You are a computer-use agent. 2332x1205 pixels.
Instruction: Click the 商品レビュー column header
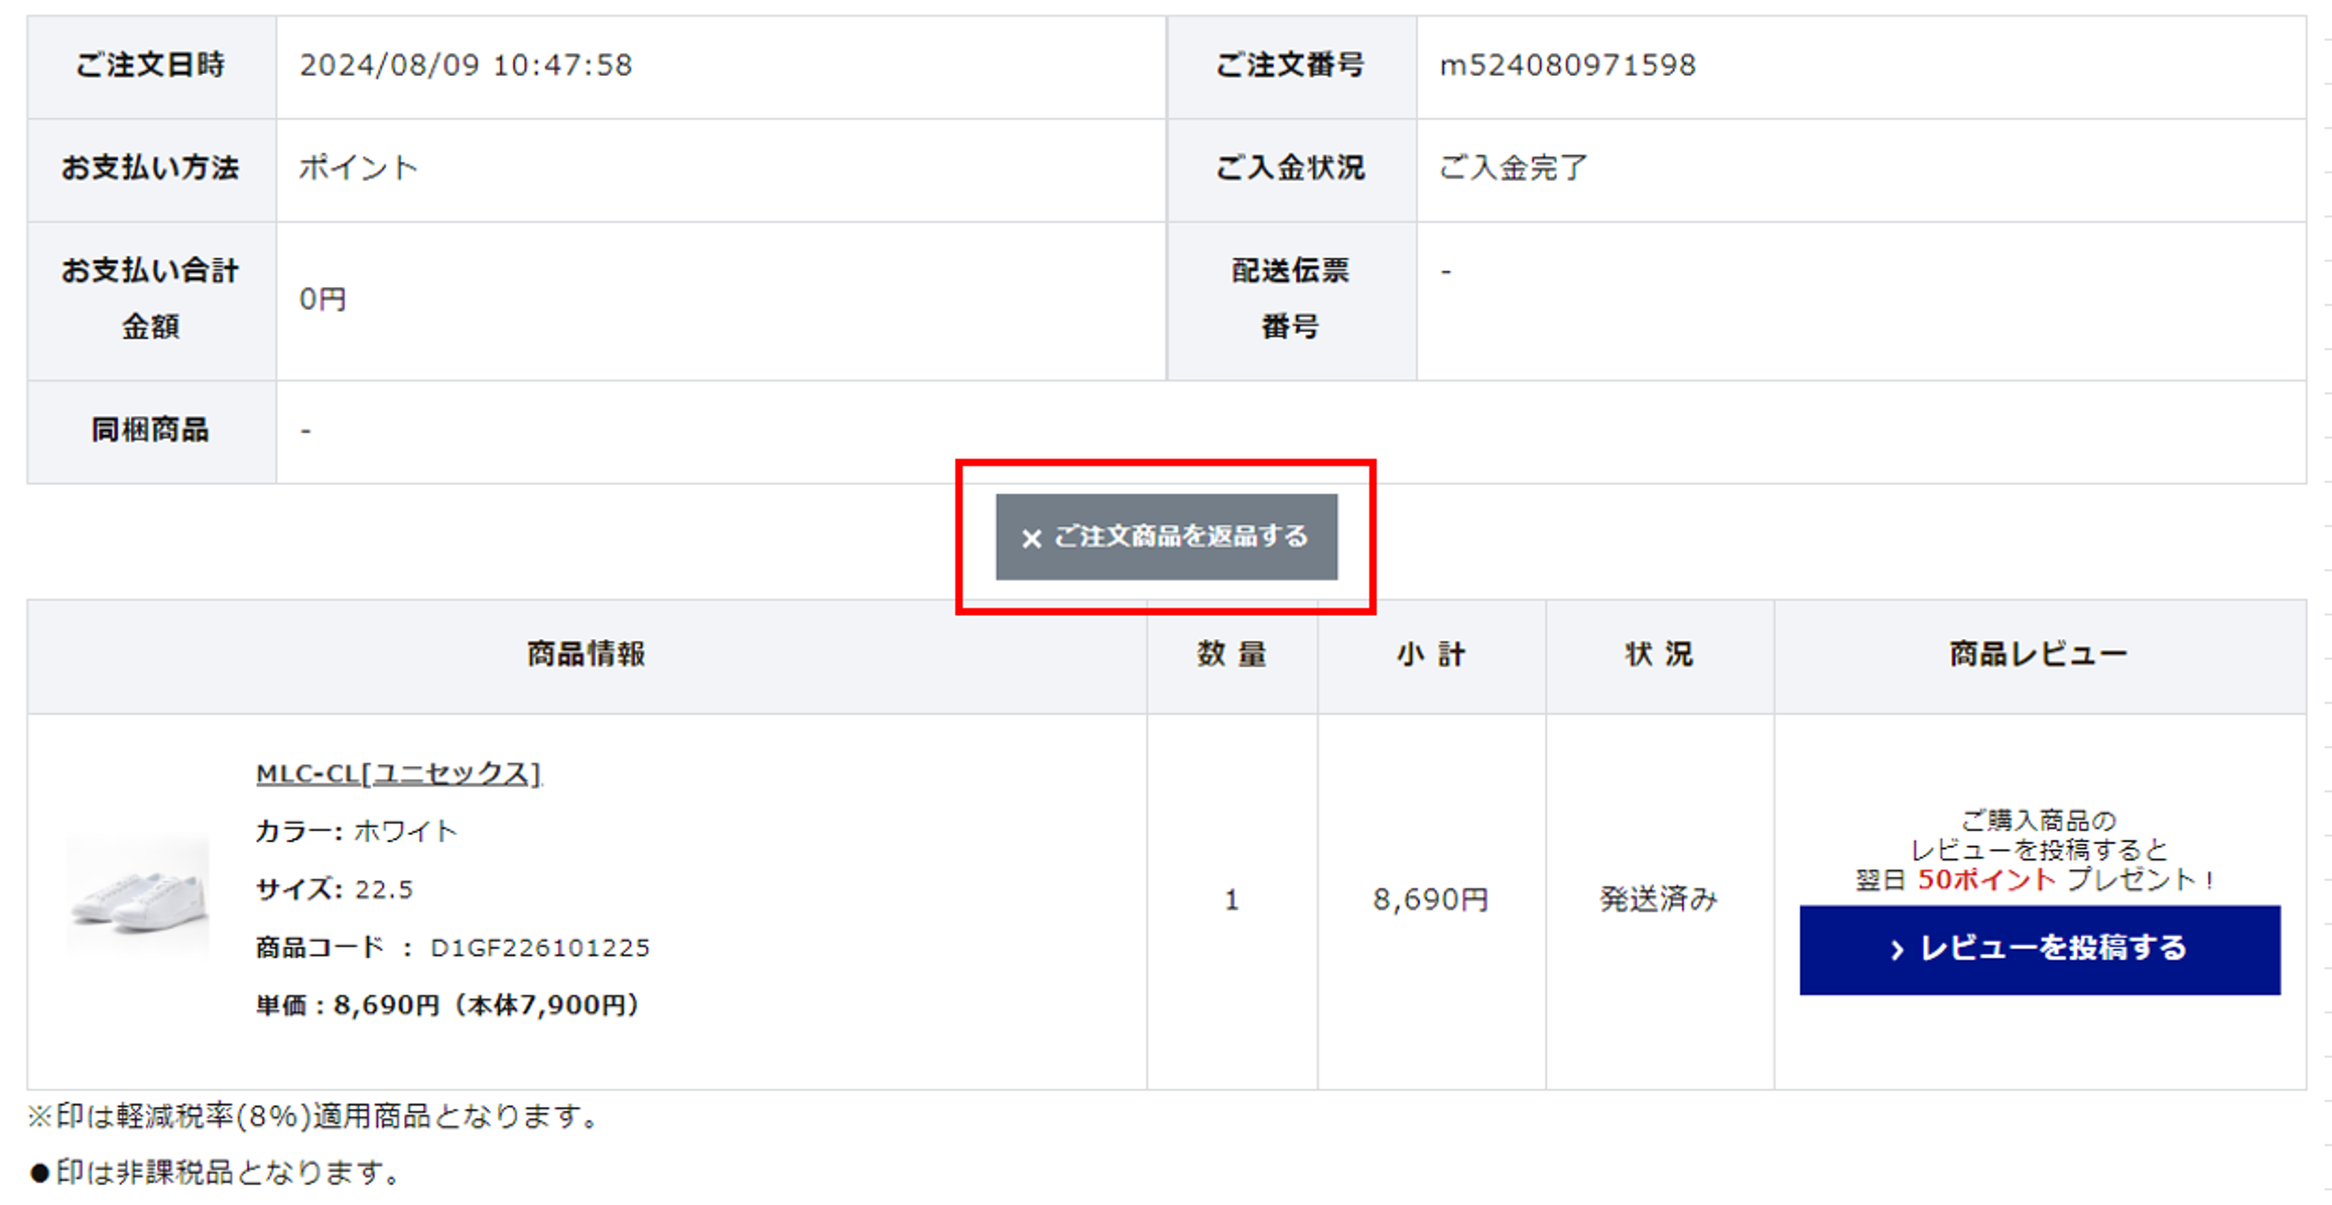click(x=2039, y=654)
